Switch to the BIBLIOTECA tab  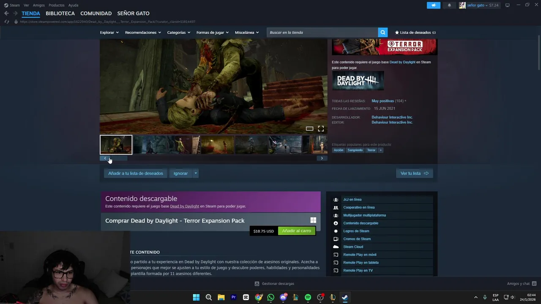click(x=60, y=13)
